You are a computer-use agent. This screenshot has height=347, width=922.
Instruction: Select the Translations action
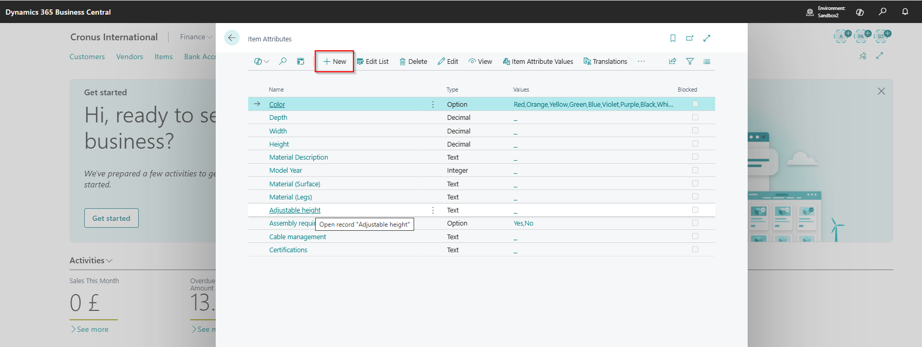605,61
